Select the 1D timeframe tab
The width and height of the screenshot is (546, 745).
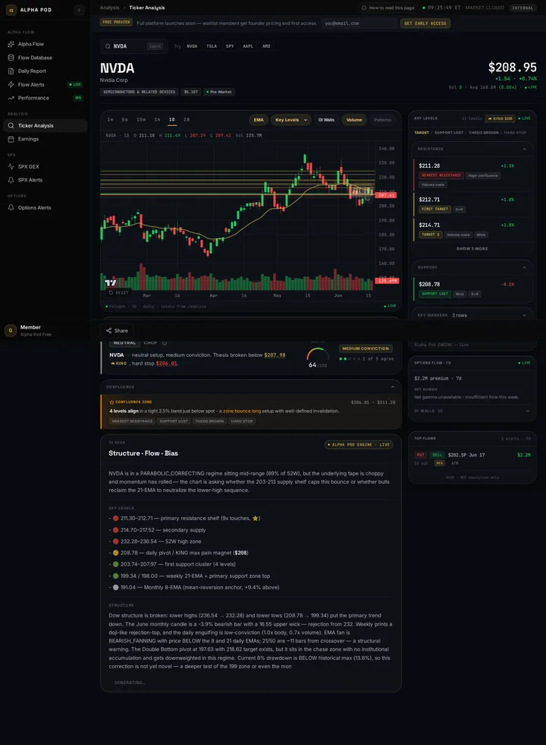[171, 120]
